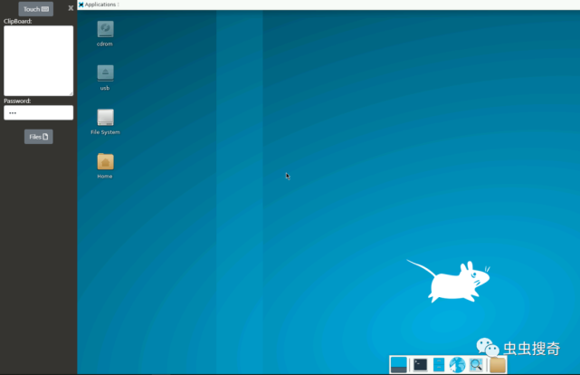The width and height of the screenshot is (580, 375).
Task: Open the Applications menu in top panel
Action: [x=99, y=5]
